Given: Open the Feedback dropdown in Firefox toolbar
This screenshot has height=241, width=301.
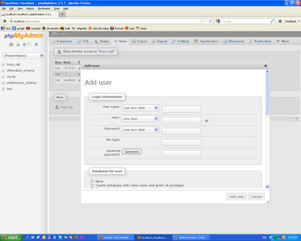Looking at the screenshot, I should pos(292,21).
